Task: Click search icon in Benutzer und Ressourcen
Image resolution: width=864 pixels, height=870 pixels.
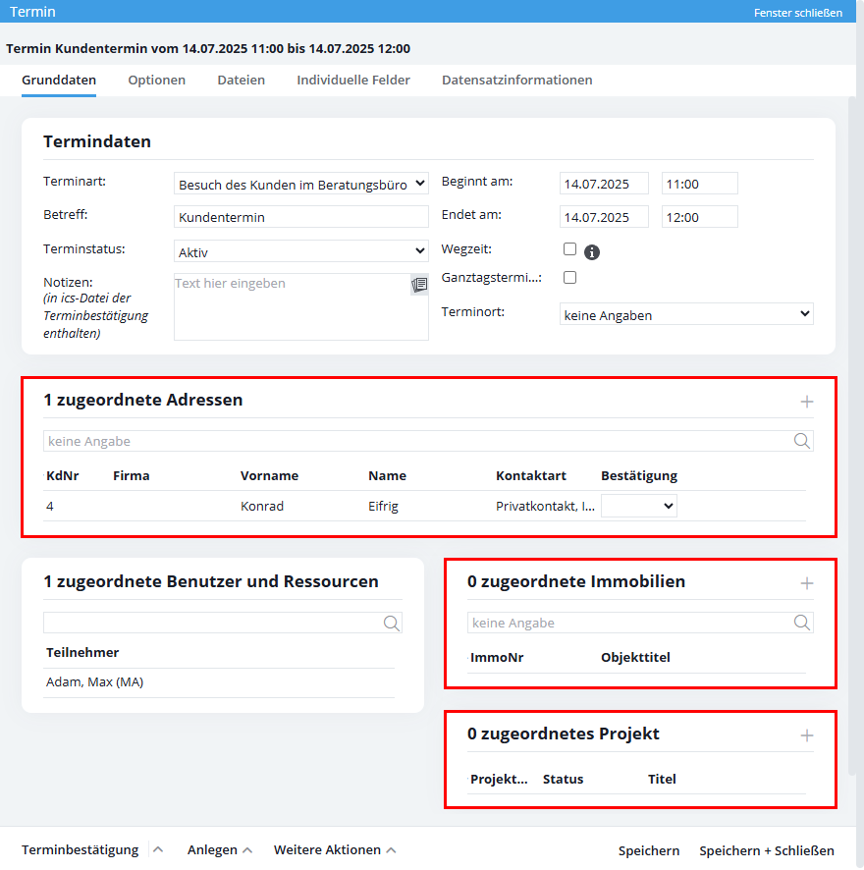Action: pyautogui.click(x=391, y=623)
